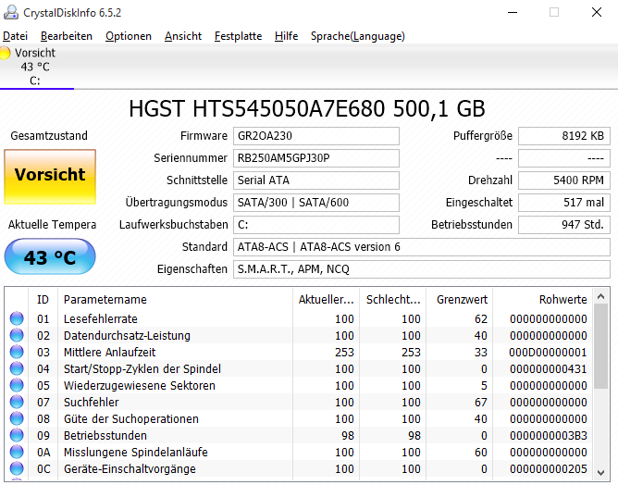Viewport: 618px width, 485px height.
Task: Click the status icon for Misslungene Spindelanläufe
Action: [17, 452]
